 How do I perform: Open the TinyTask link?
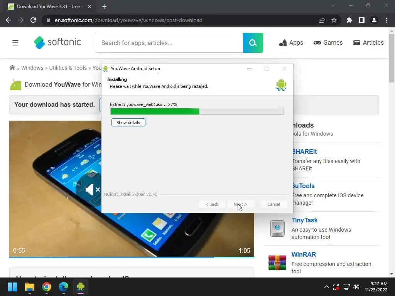pyautogui.click(x=305, y=220)
